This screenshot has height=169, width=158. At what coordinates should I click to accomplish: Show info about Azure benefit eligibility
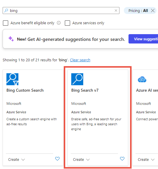[59, 23]
